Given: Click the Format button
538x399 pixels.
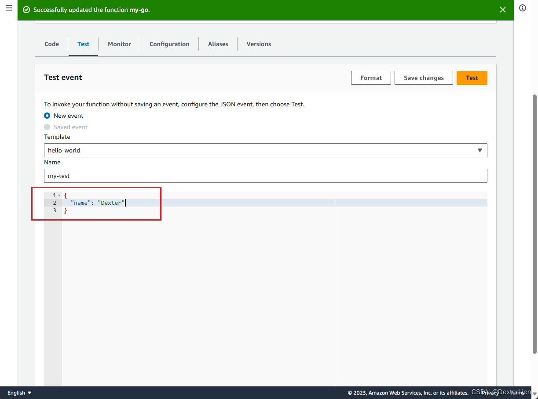Looking at the screenshot, I should tap(371, 78).
